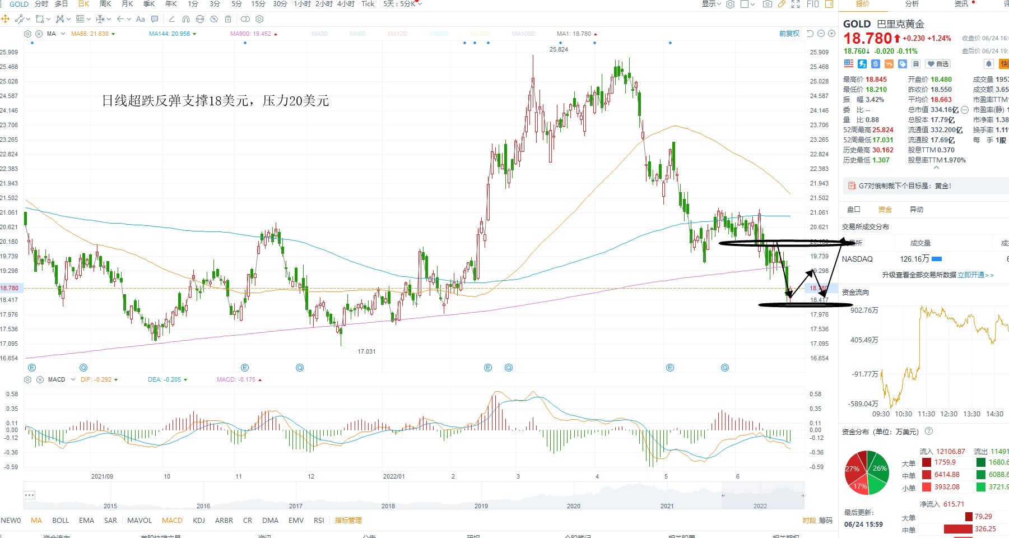Click the 前复权 adjustment setting
This screenshot has height=538, width=1009.
tap(789, 34)
